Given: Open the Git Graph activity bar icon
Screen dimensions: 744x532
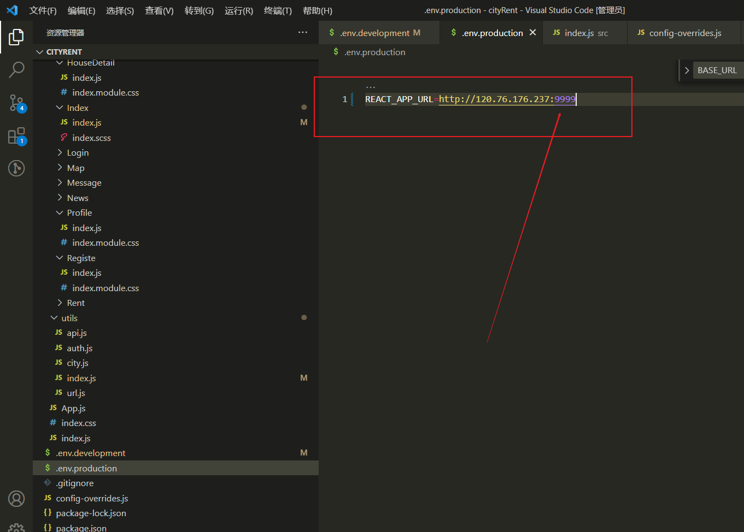Looking at the screenshot, I should (16, 168).
